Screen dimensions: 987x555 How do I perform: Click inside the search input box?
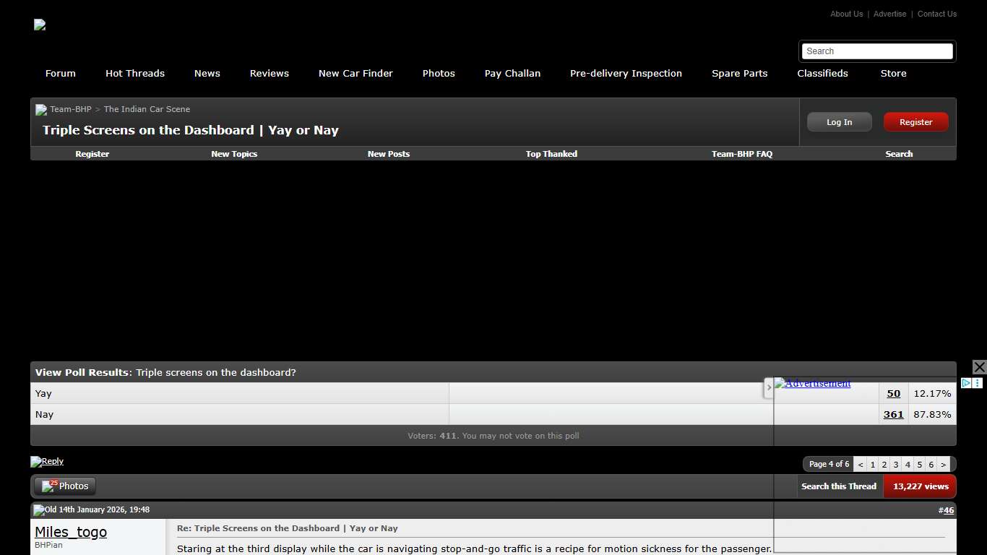coord(876,51)
